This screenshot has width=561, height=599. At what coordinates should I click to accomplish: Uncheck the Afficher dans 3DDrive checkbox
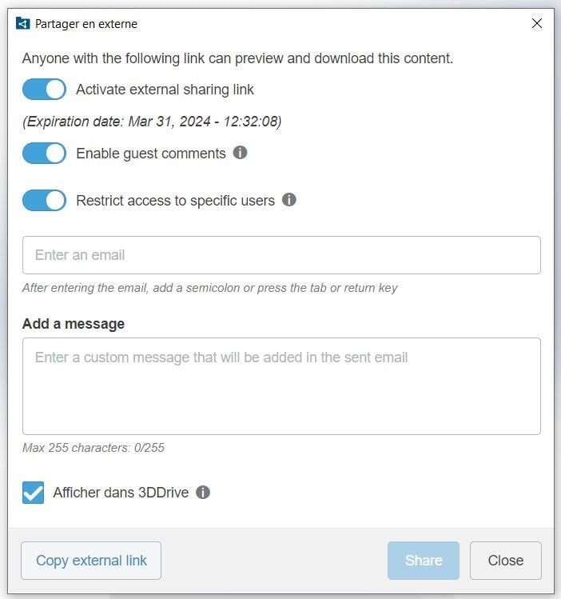click(x=34, y=493)
